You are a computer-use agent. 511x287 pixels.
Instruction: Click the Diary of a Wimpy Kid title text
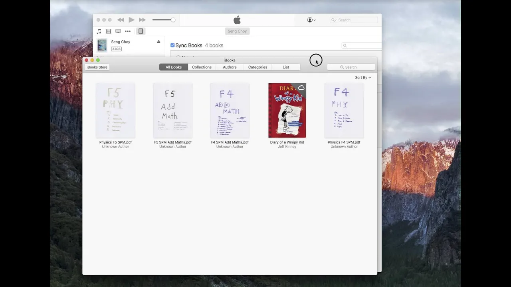287,142
